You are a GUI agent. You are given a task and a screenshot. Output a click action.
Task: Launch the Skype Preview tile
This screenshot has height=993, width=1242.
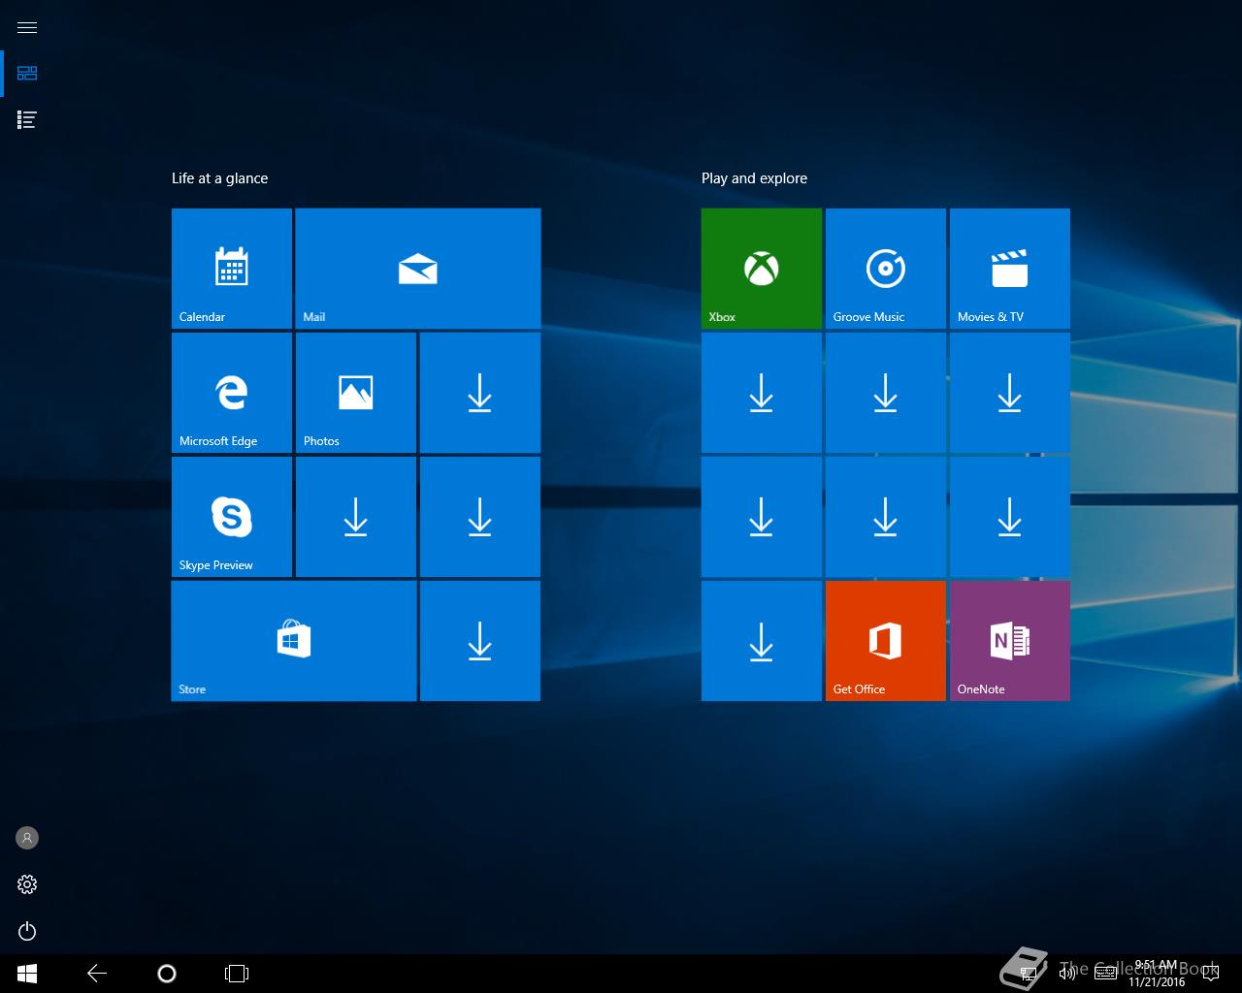232,517
